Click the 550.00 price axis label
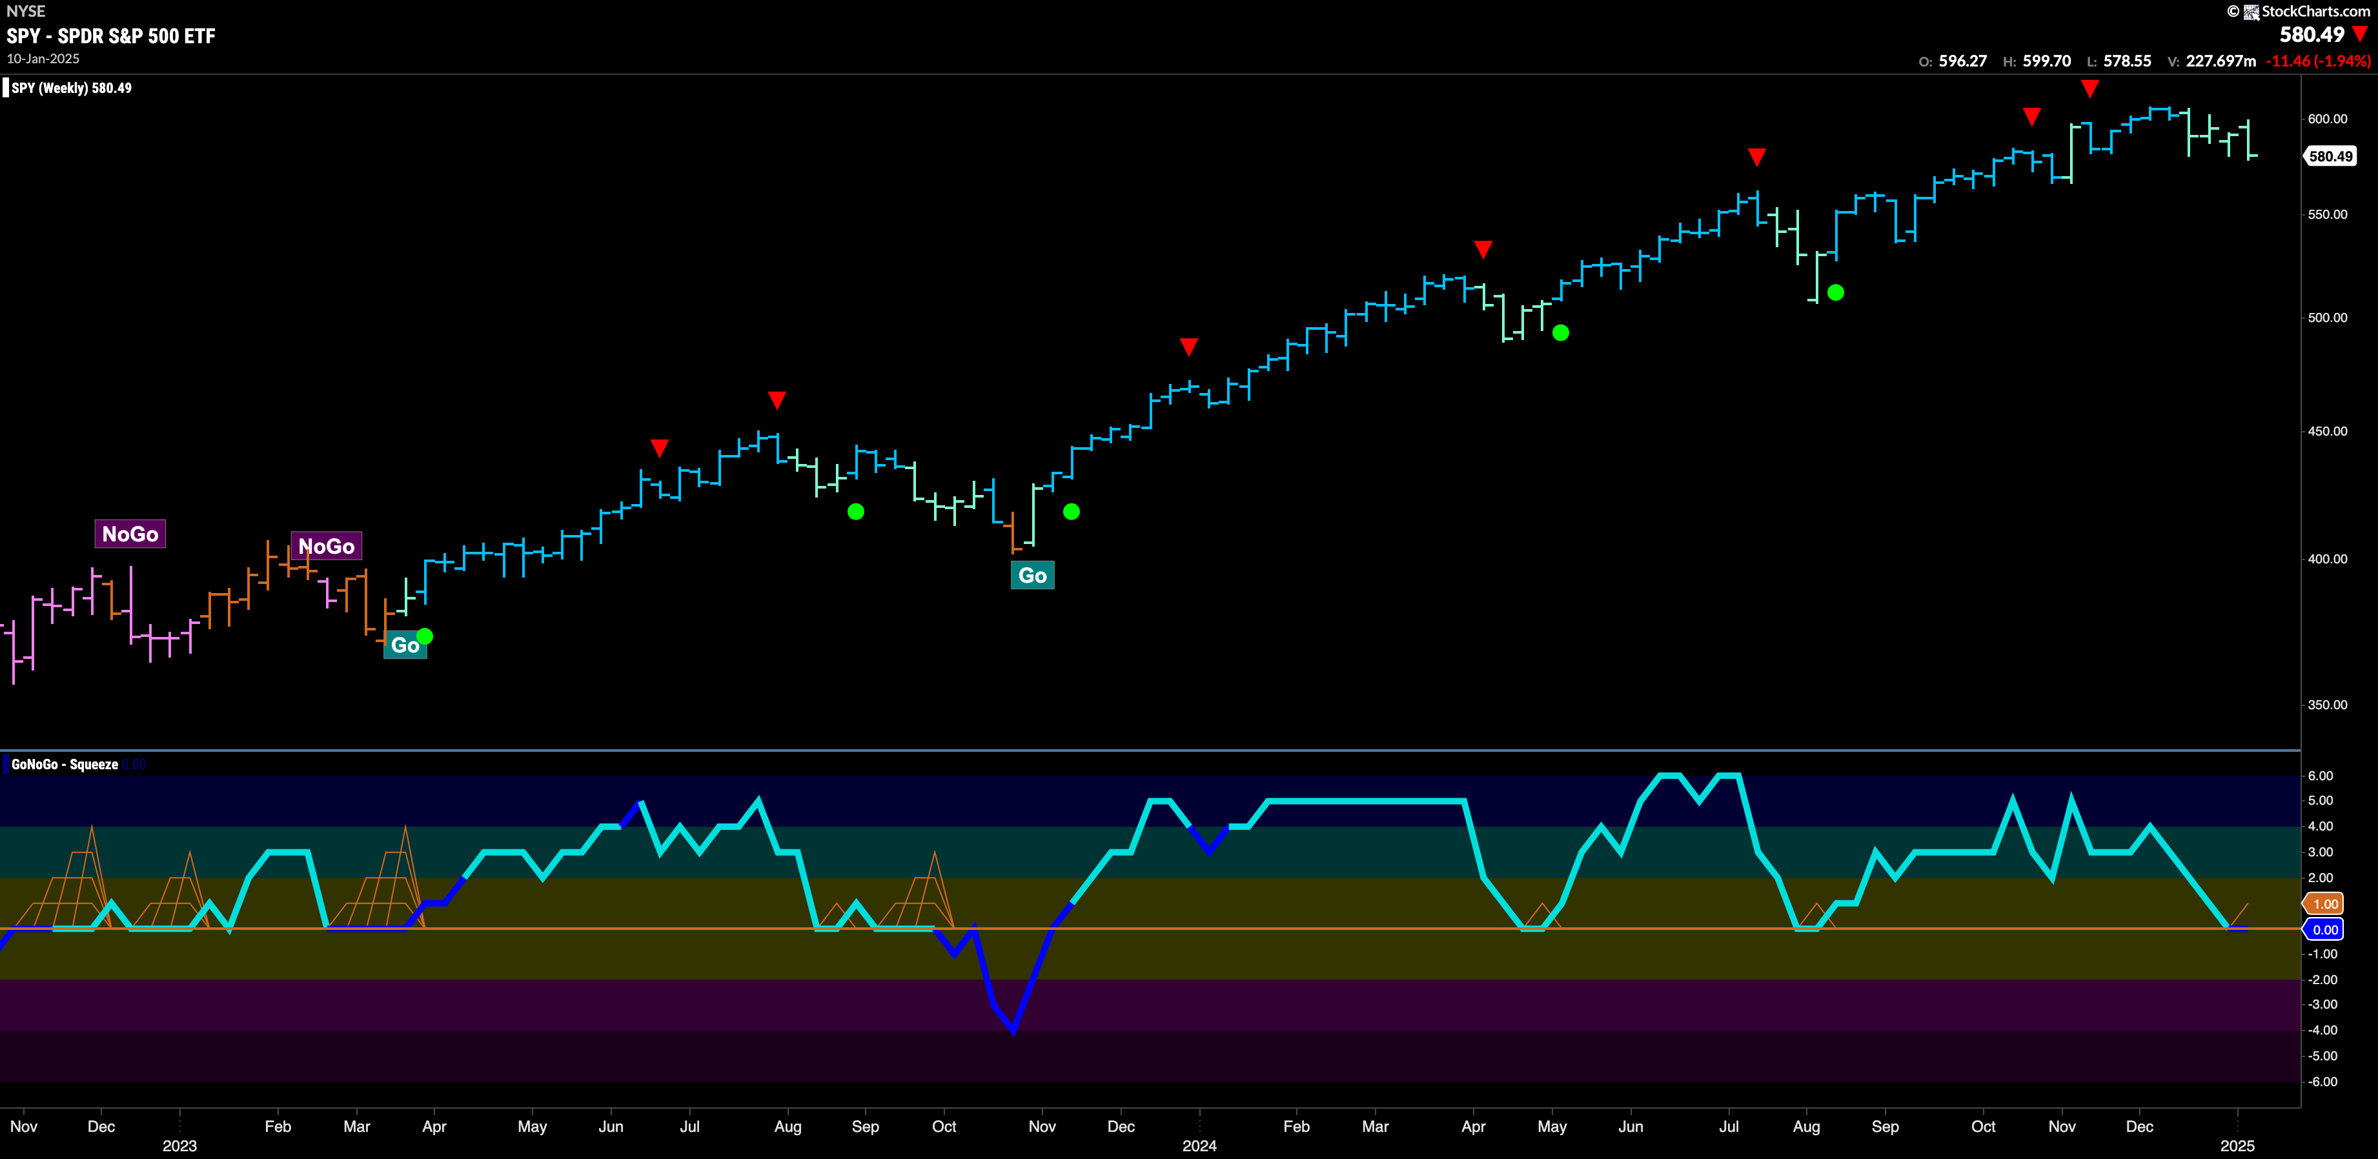 pyautogui.click(x=2327, y=214)
